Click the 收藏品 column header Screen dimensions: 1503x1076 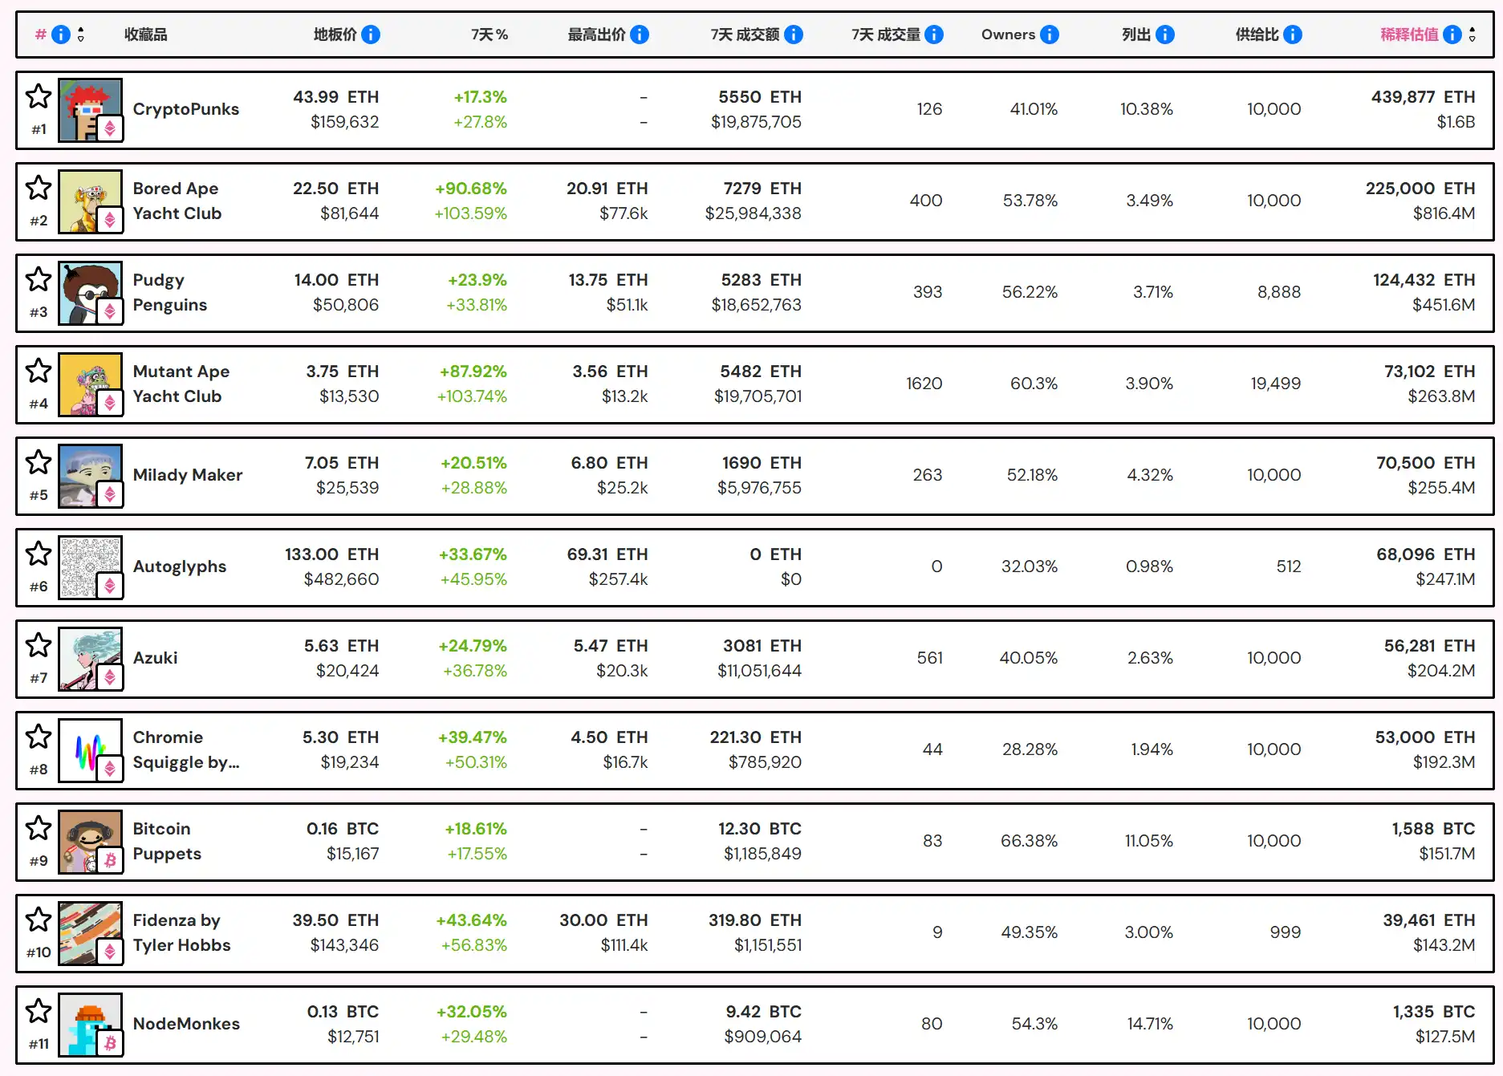click(x=146, y=35)
